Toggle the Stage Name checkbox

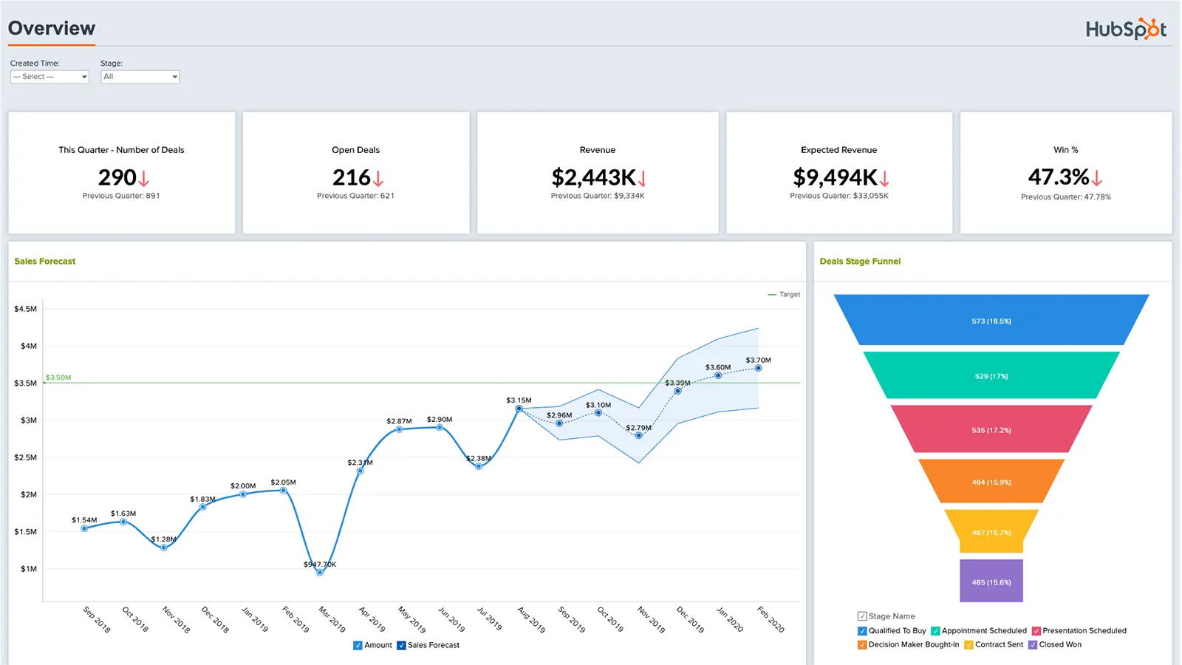pyautogui.click(x=862, y=616)
